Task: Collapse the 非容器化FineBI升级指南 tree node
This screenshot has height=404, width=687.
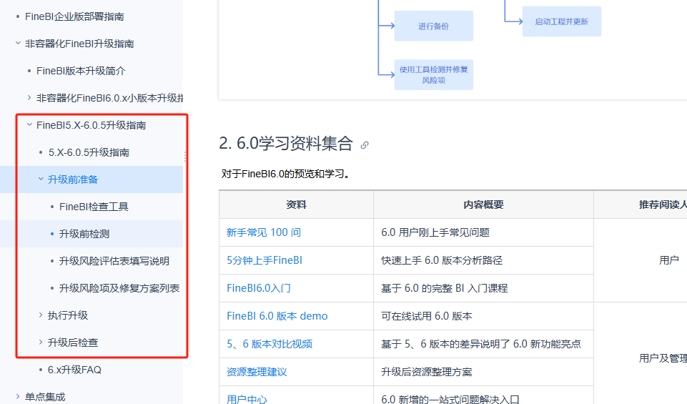Action: (18, 43)
